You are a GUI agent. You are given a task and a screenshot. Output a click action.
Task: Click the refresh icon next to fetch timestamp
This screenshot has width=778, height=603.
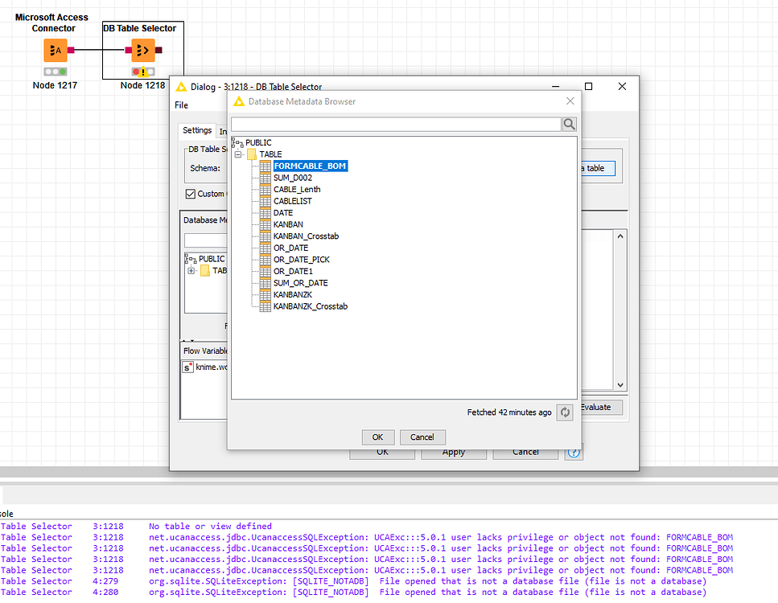[564, 412]
